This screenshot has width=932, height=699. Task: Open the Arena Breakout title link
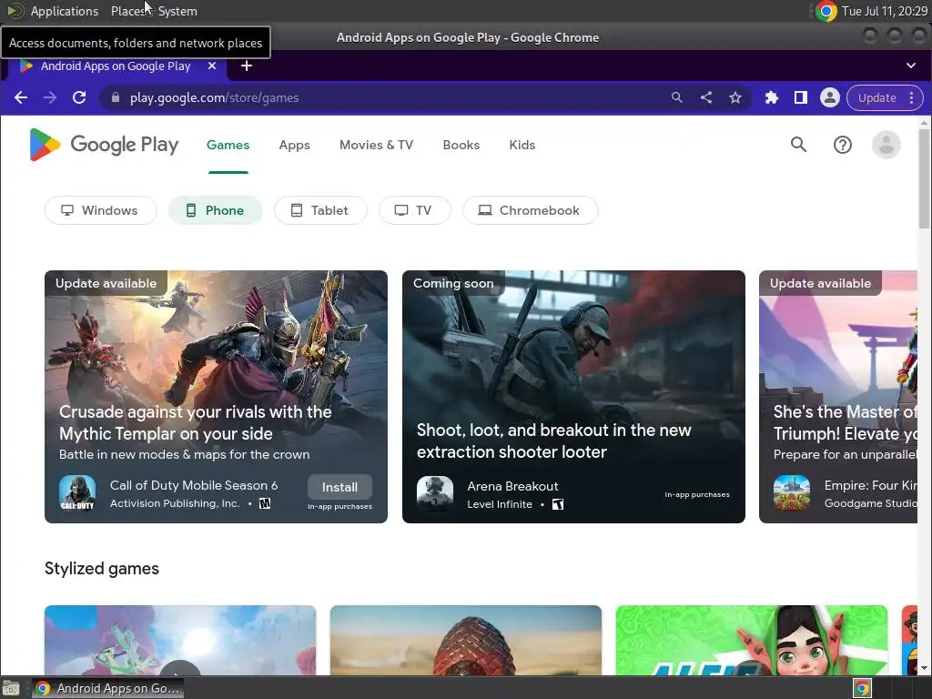coord(512,486)
